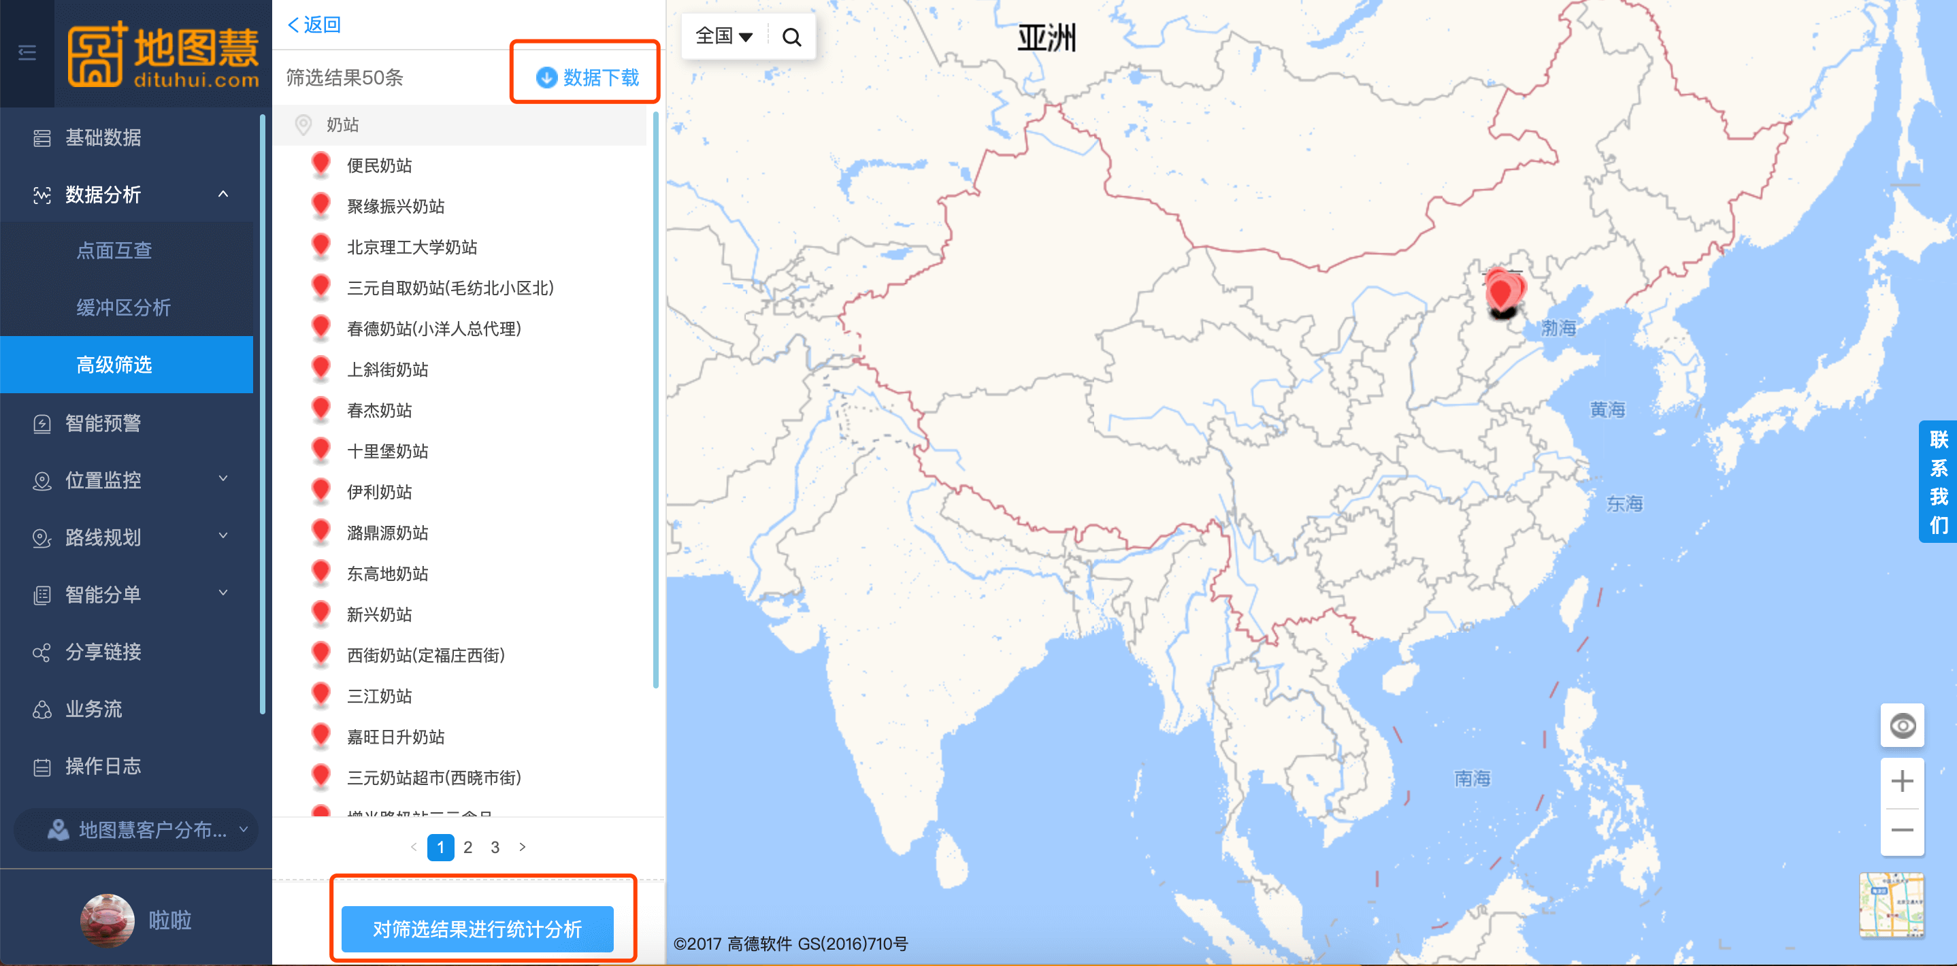Toggle map visibility with the eye icon

(1901, 725)
